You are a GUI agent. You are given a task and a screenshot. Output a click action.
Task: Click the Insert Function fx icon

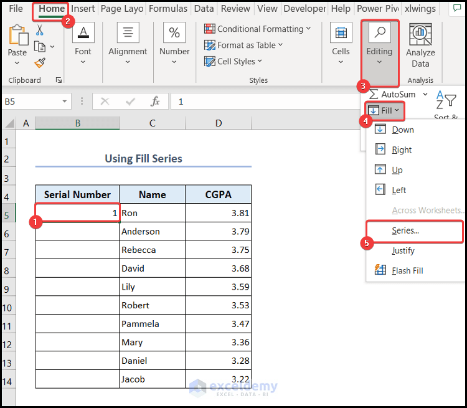click(x=155, y=102)
